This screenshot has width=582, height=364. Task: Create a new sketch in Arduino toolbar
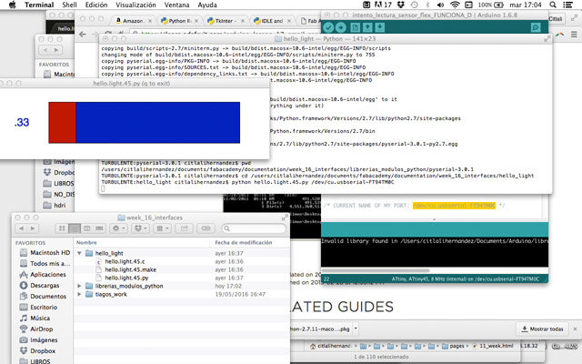pos(356,27)
